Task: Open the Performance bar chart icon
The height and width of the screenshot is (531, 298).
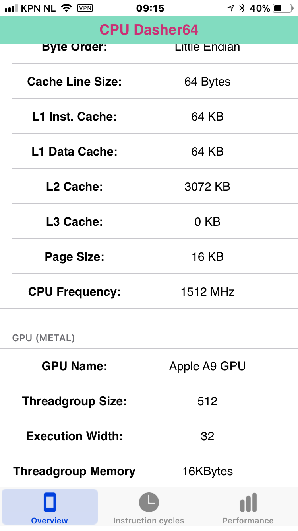Action: (x=248, y=503)
